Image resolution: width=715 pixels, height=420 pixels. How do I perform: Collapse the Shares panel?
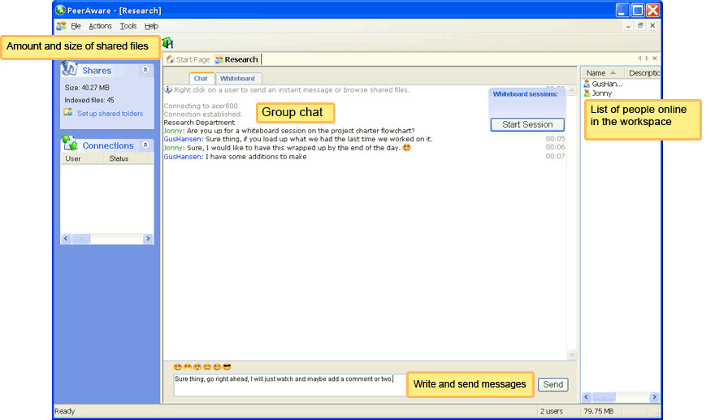coord(145,70)
